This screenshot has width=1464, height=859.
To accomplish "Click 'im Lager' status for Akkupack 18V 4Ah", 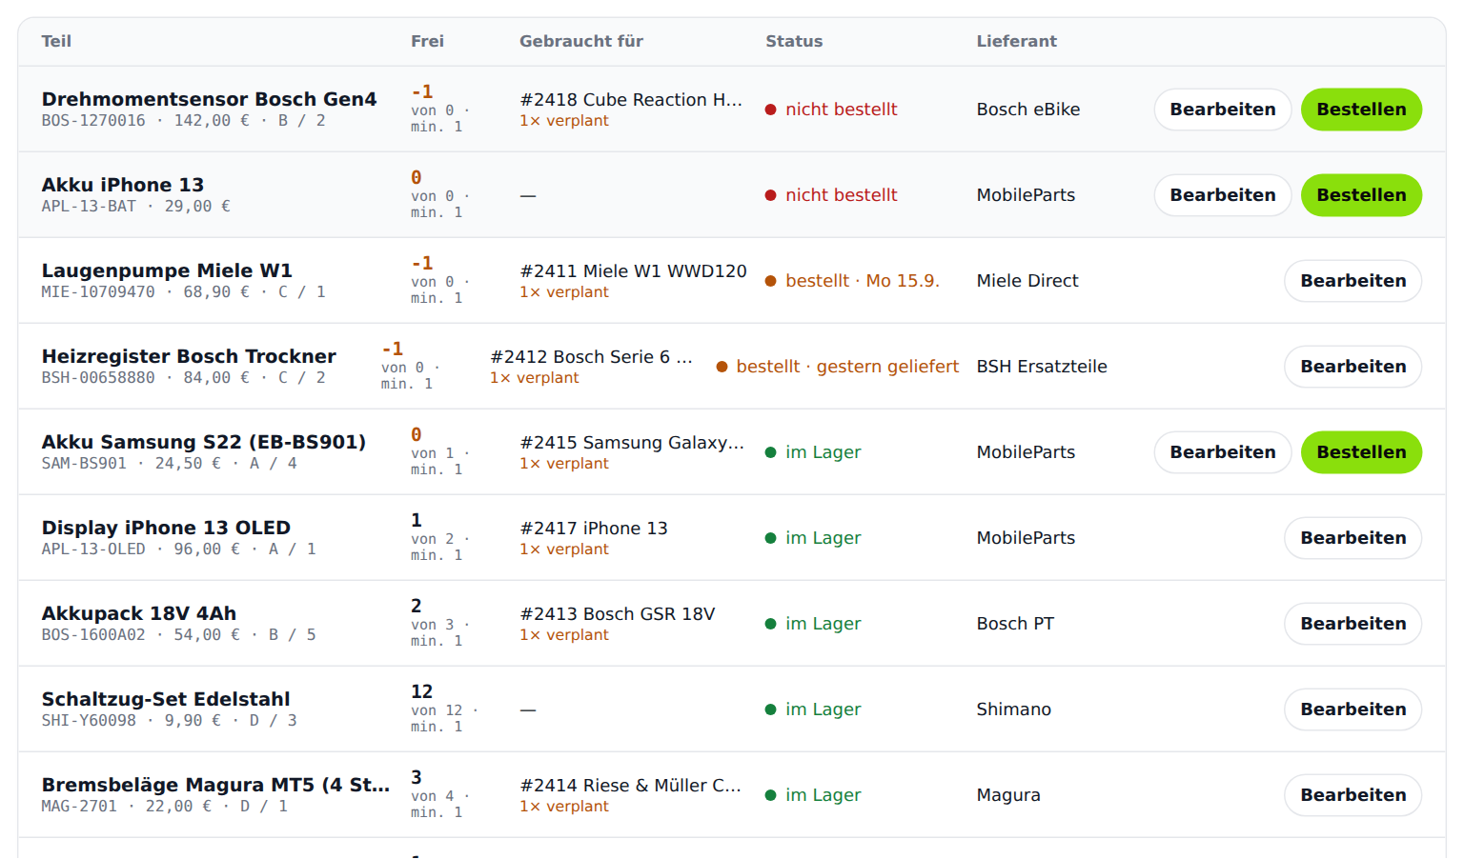I will (813, 624).
